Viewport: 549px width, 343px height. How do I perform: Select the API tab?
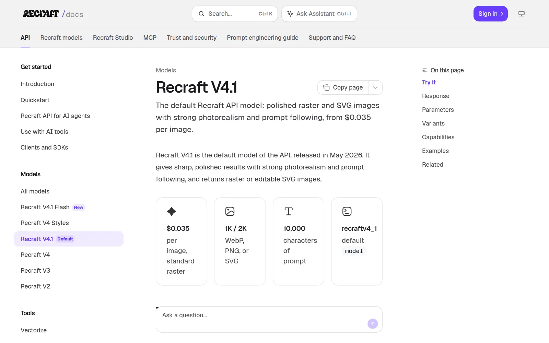point(25,38)
